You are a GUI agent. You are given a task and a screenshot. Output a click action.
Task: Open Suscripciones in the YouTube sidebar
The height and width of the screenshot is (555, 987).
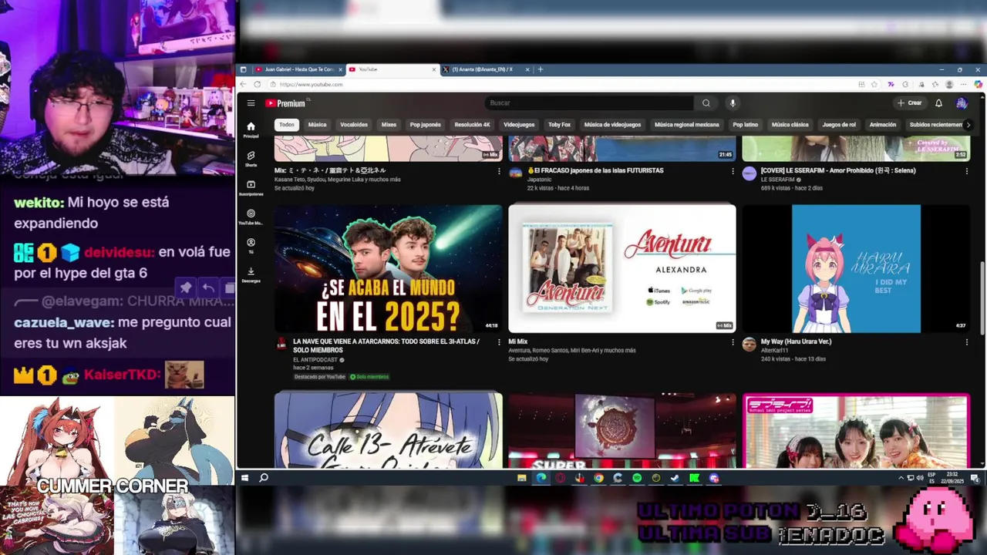click(251, 188)
